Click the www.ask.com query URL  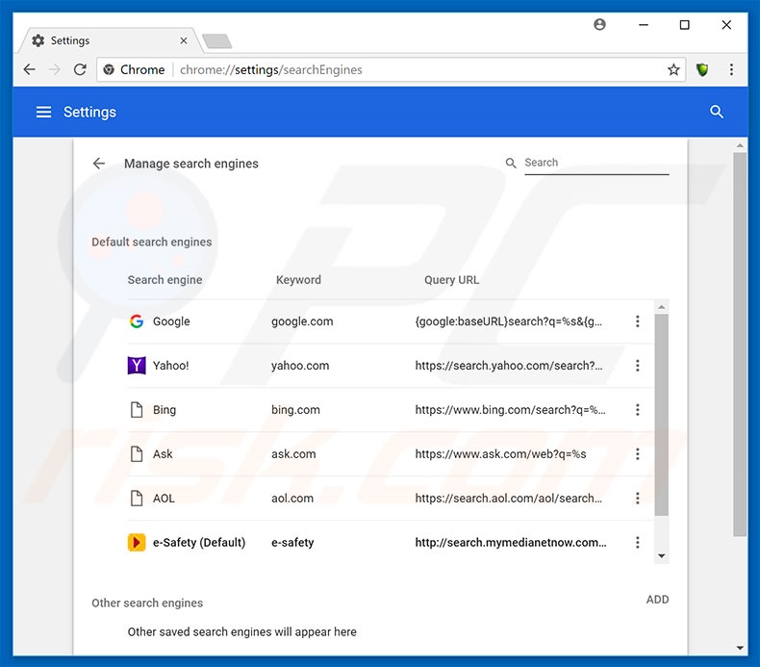pyautogui.click(x=500, y=454)
